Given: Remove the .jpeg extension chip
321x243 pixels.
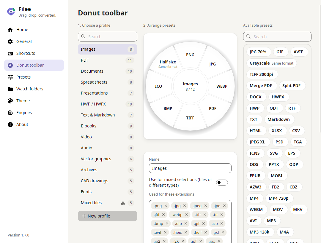Looking at the screenshot, I should coord(206,206).
